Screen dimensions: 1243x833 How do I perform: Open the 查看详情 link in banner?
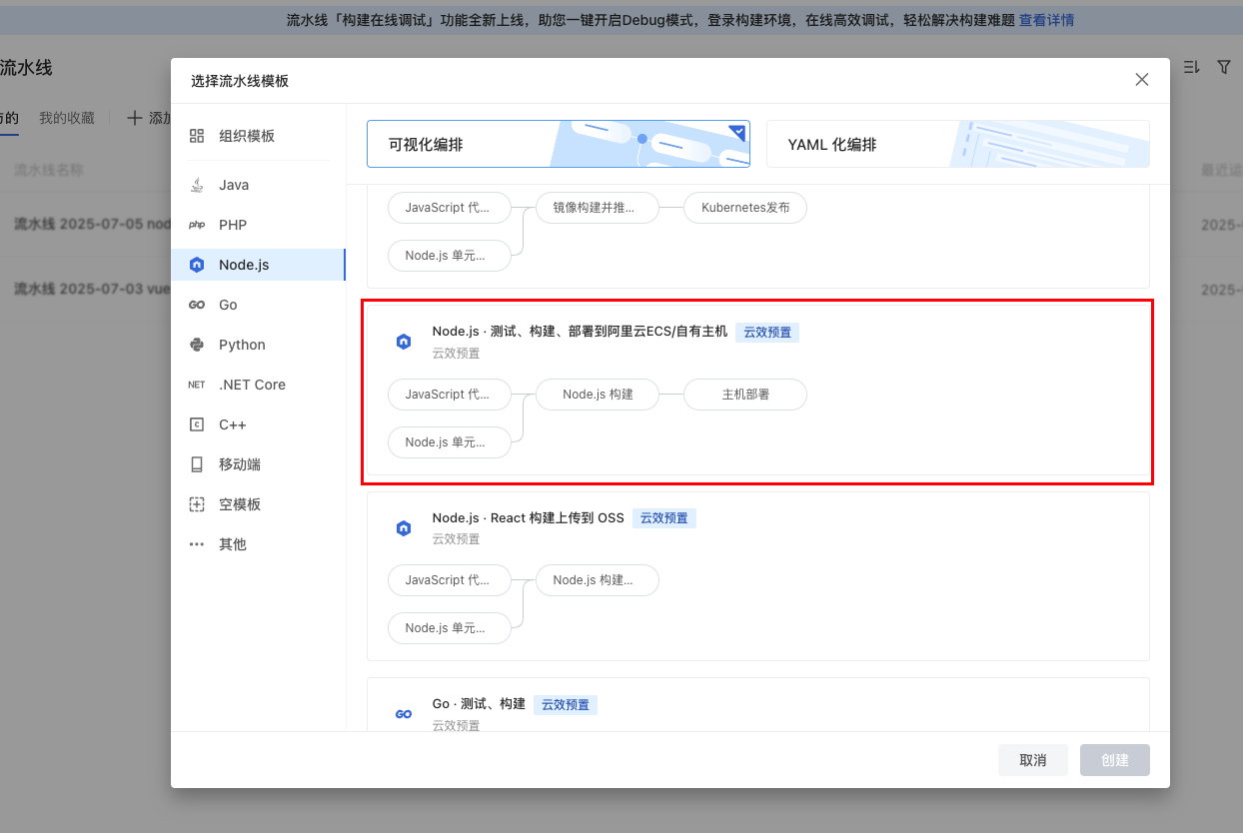tap(1046, 20)
